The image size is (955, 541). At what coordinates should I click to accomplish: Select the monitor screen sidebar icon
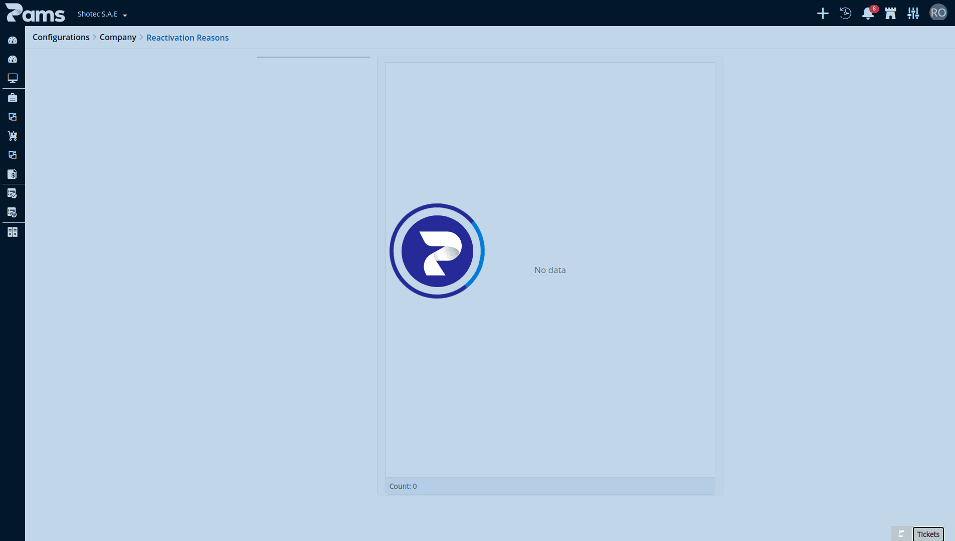13,78
